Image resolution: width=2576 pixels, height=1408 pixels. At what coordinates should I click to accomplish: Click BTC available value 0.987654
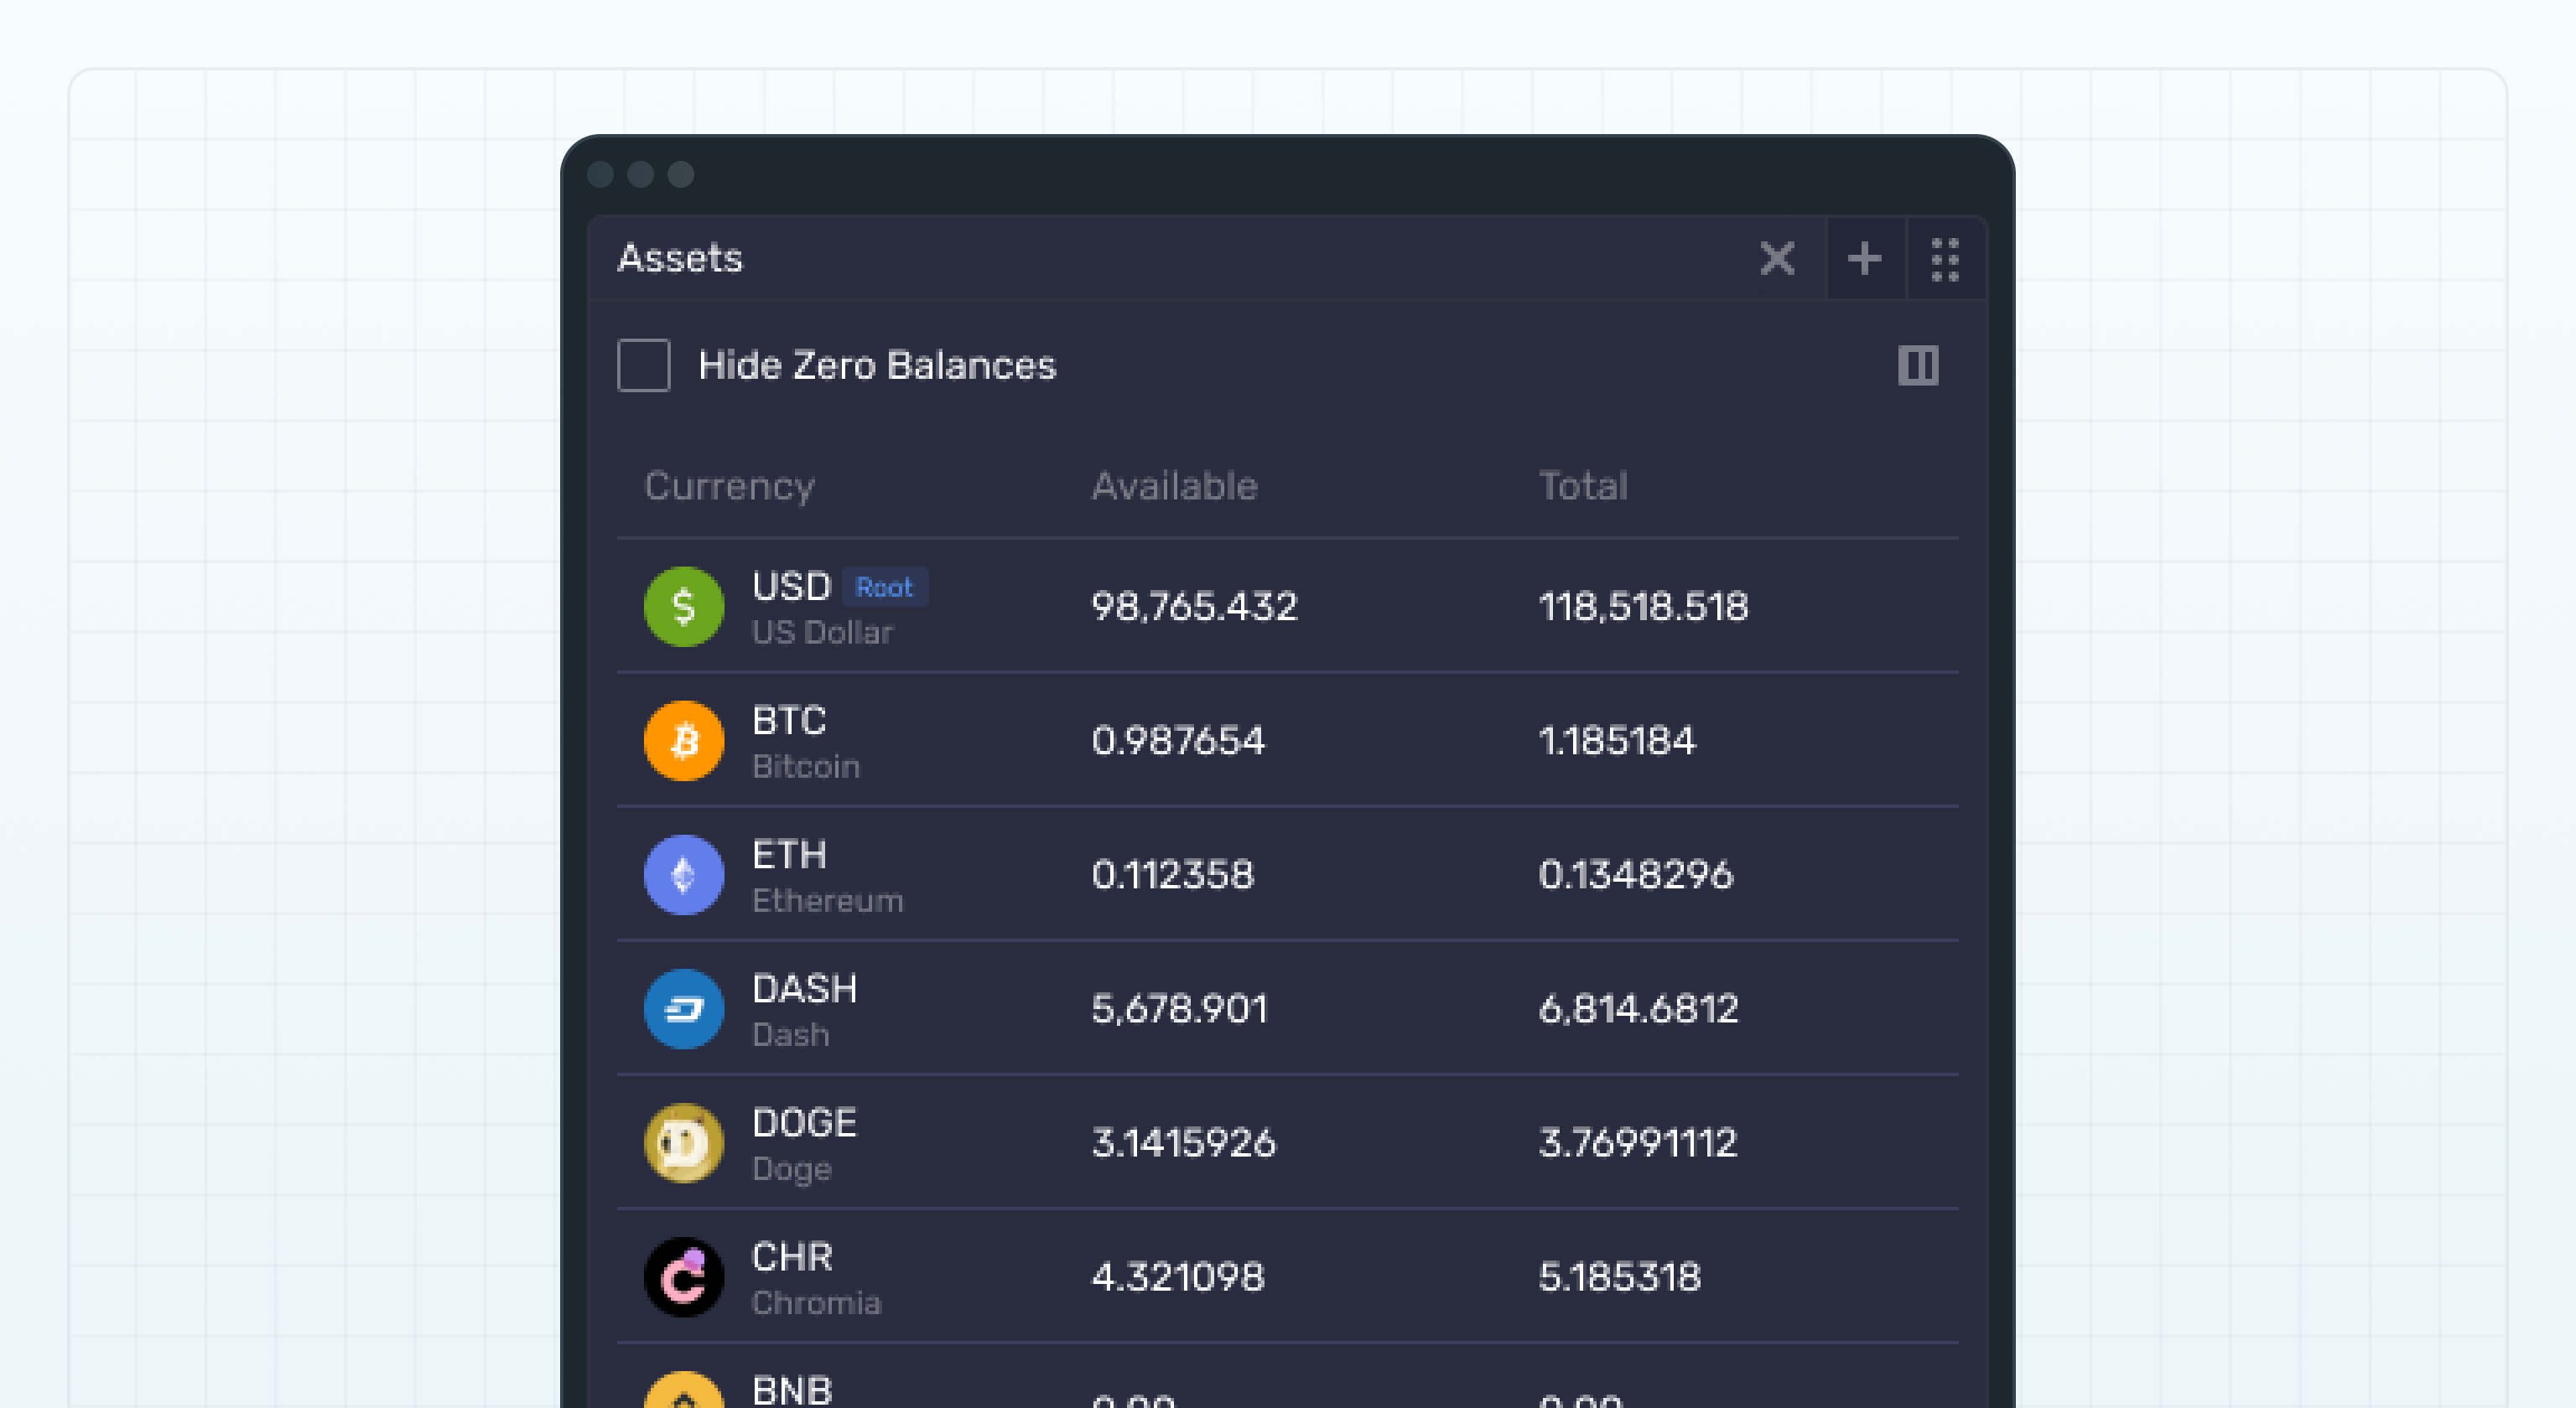point(1178,741)
